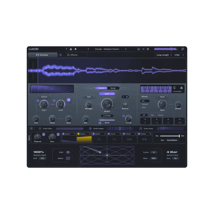The height and width of the screenshot is (214, 214).
Task: Click the +12 pitch interval slot
Action: coord(179,121)
